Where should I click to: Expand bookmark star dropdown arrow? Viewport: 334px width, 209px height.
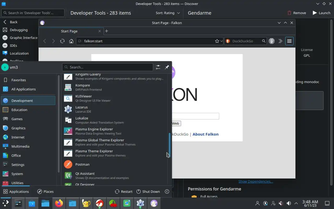(x=222, y=41)
